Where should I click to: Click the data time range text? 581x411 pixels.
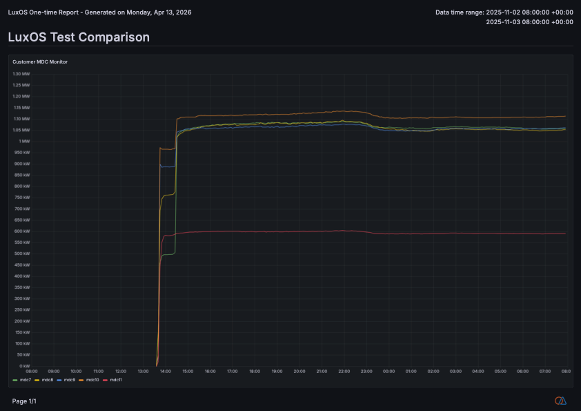pyautogui.click(x=504, y=12)
